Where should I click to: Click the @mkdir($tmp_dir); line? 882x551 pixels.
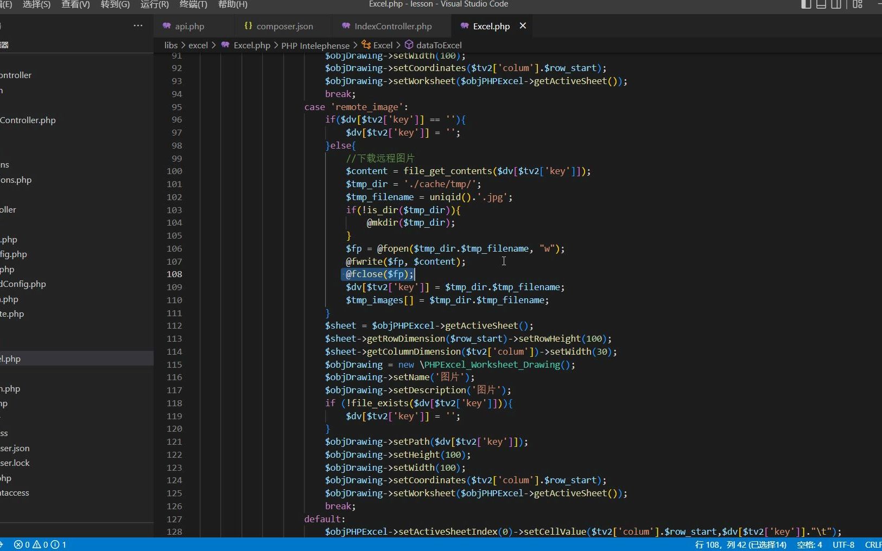pos(411,223)
